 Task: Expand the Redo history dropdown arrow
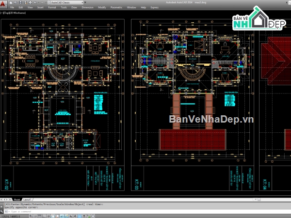(x=46, y=2)
